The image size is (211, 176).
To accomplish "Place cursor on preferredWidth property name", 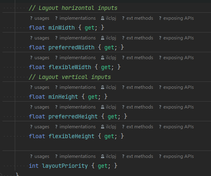I will [71, 47].
